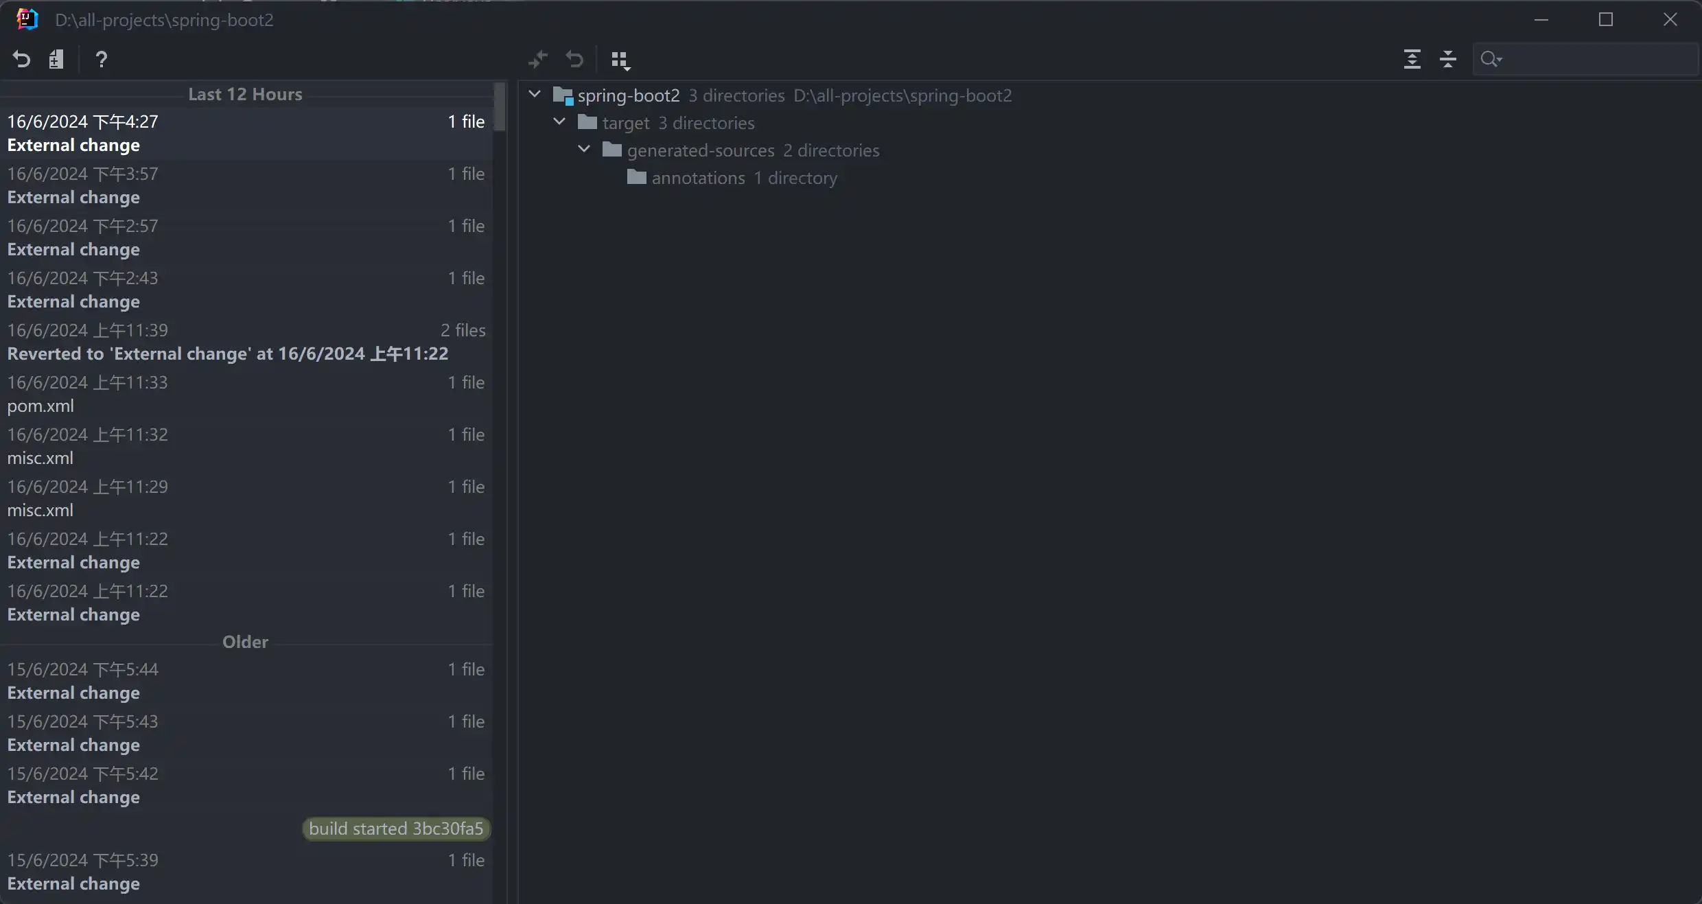This screenshot has height=904, width=1702.
Task: Click the Create Patch icon
Action: [56, 60]
